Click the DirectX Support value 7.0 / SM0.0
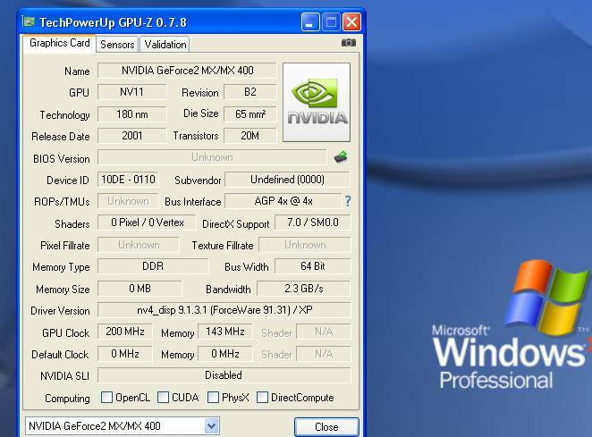592x437 pixels. point(313,223)
